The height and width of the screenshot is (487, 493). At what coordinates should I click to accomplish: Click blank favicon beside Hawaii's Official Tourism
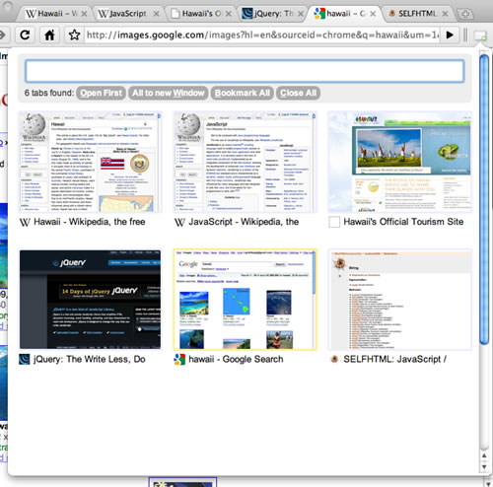click(x=334, y=223)
